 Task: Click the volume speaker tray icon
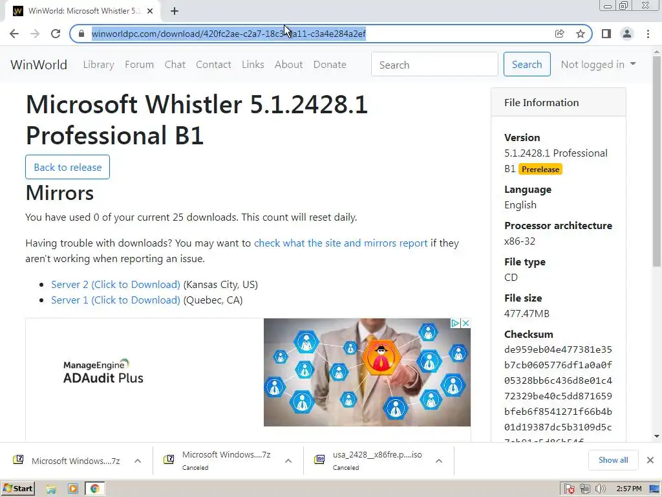[x=600, y=489]
